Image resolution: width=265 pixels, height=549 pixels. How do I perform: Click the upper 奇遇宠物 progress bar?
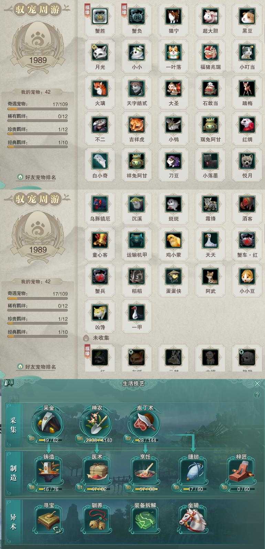point(38,109)
